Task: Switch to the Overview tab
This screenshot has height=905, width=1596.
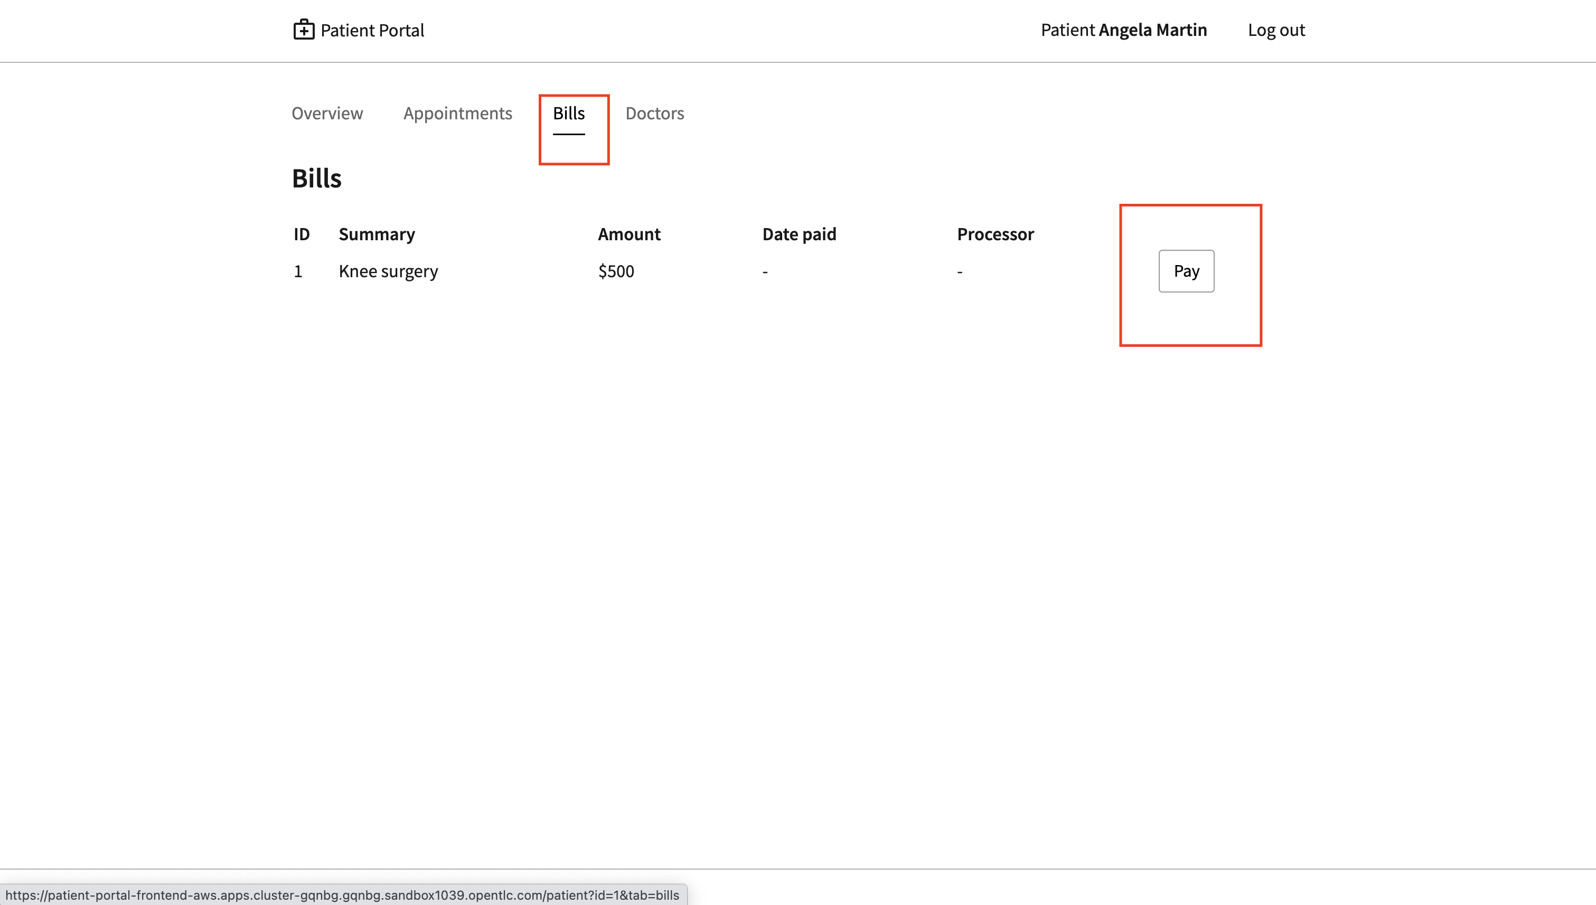Action: tap(327, 113)
